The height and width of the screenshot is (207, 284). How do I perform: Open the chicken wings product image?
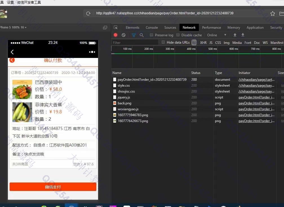click(x=22, y=89)
